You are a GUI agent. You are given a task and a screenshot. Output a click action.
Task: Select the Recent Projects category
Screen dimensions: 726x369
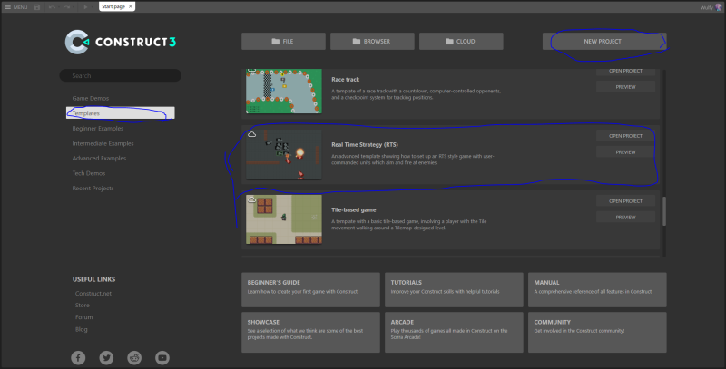[x=93, y=189]
